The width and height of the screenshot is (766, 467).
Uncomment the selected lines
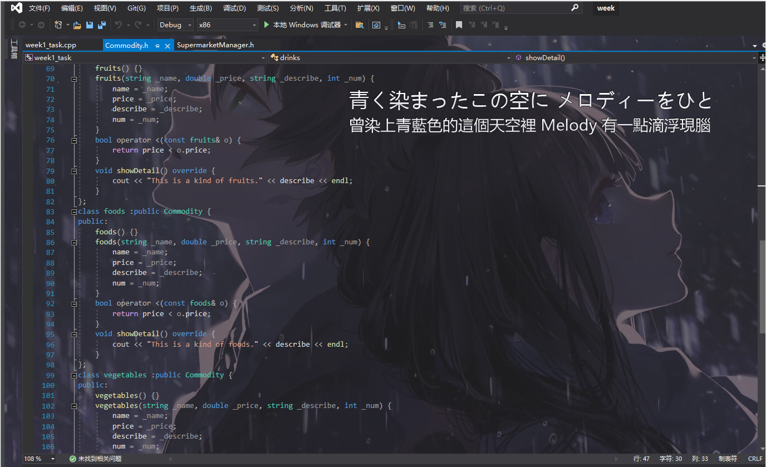(x=443, y=25)
